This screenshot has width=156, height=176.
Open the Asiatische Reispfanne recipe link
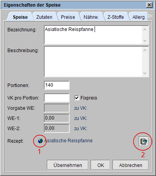68,141
